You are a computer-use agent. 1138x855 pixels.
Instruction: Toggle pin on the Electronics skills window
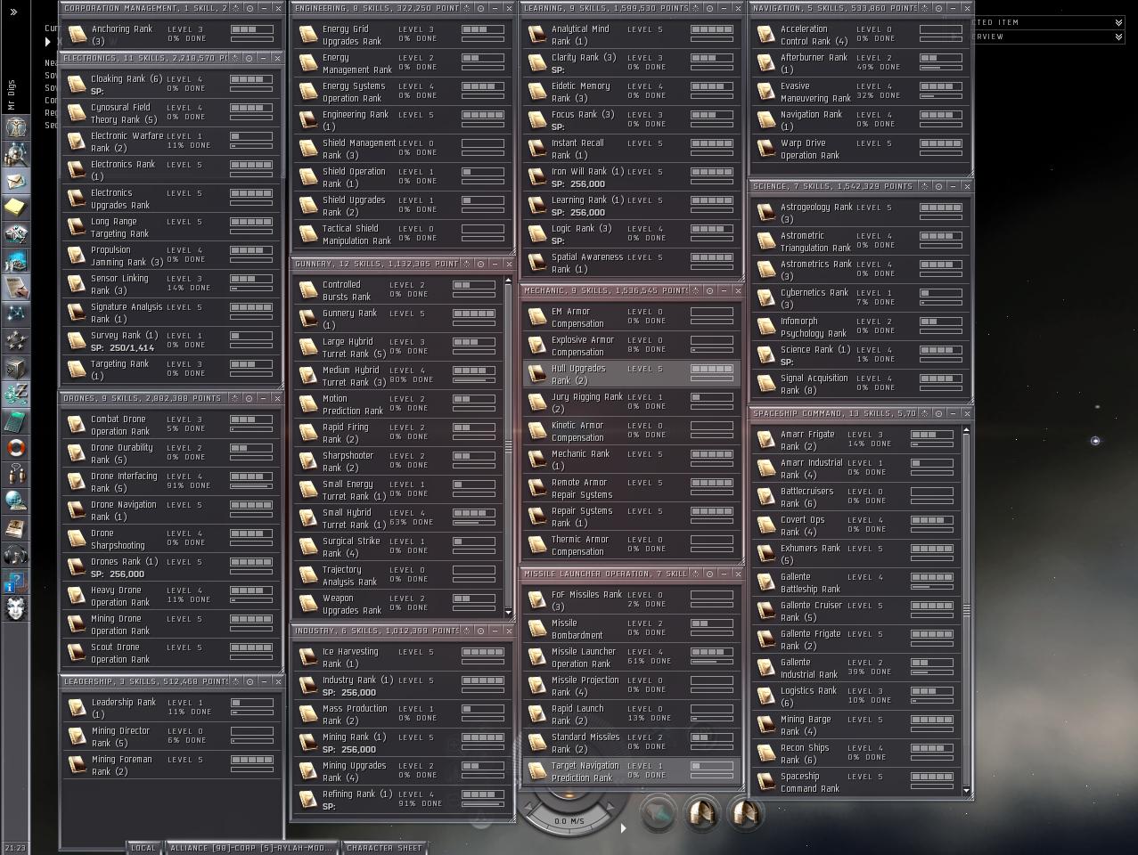[x=250, y=58]
